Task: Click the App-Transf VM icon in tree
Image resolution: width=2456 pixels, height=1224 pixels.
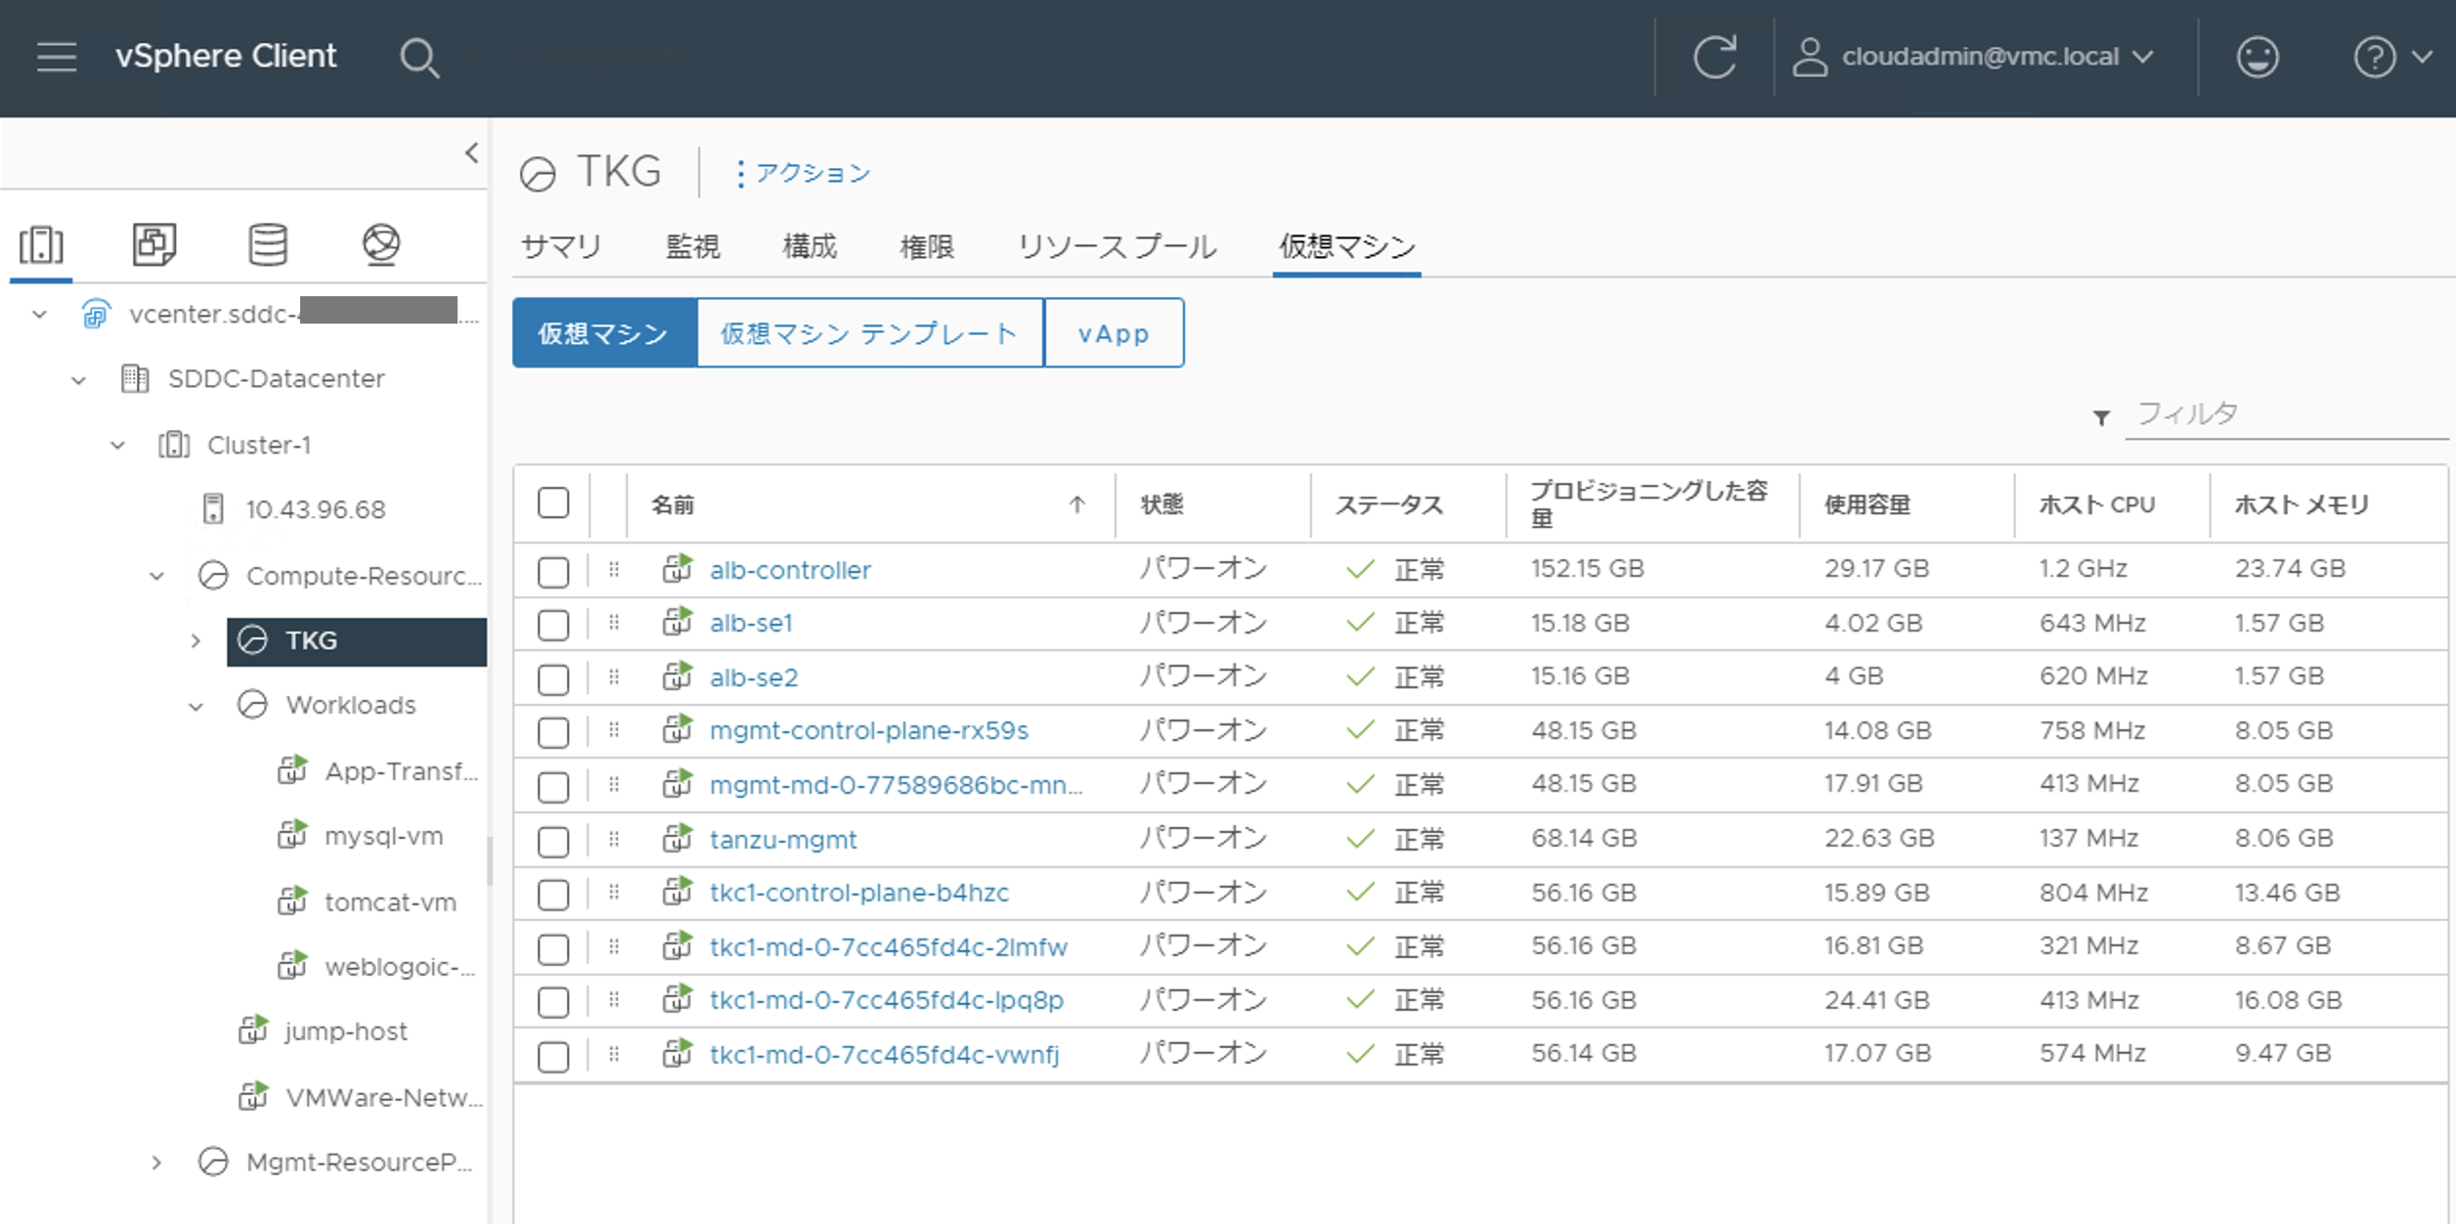Action: point(292,770)
